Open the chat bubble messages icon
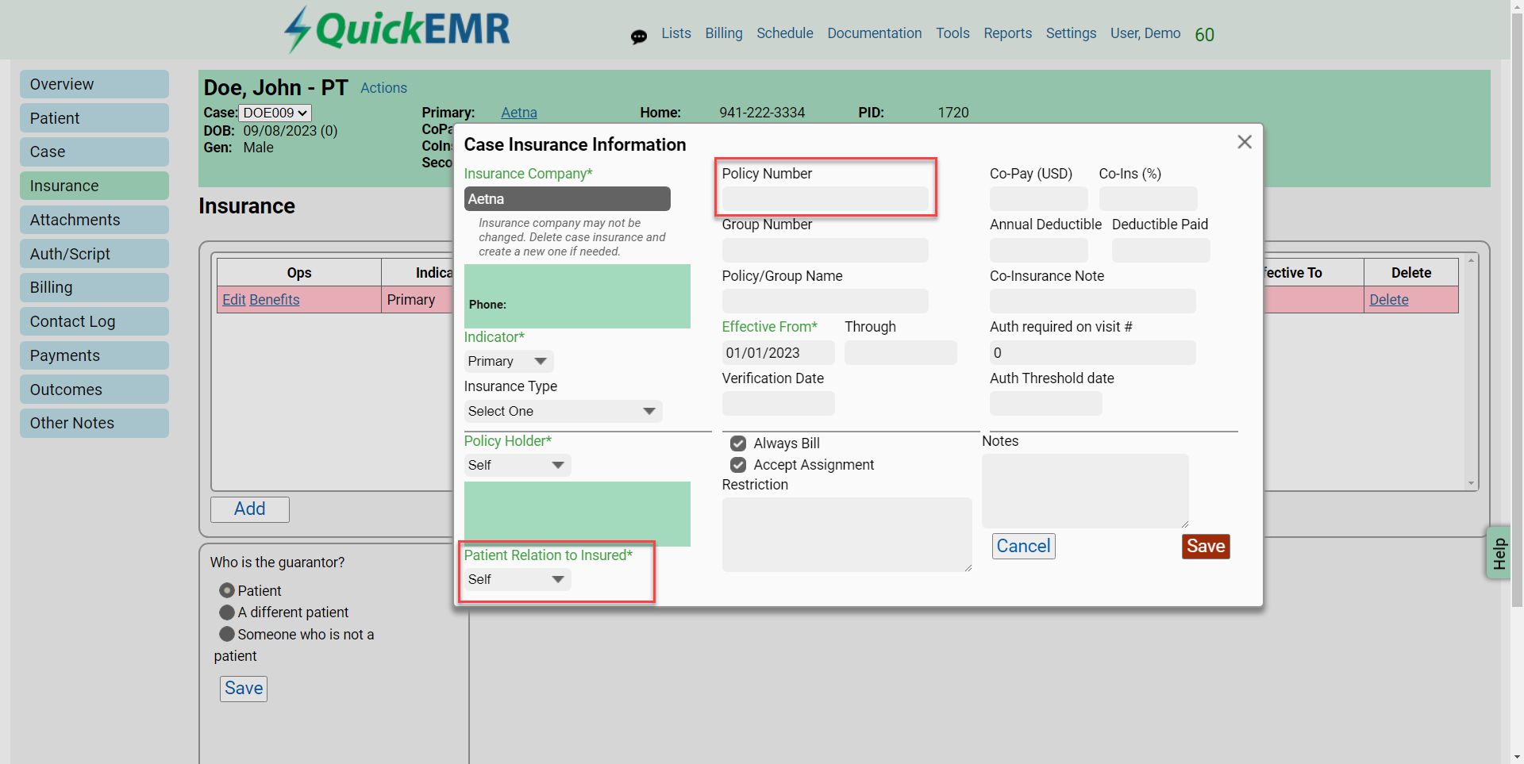This screenshot has height=764, width=1524. click(638, 36)
